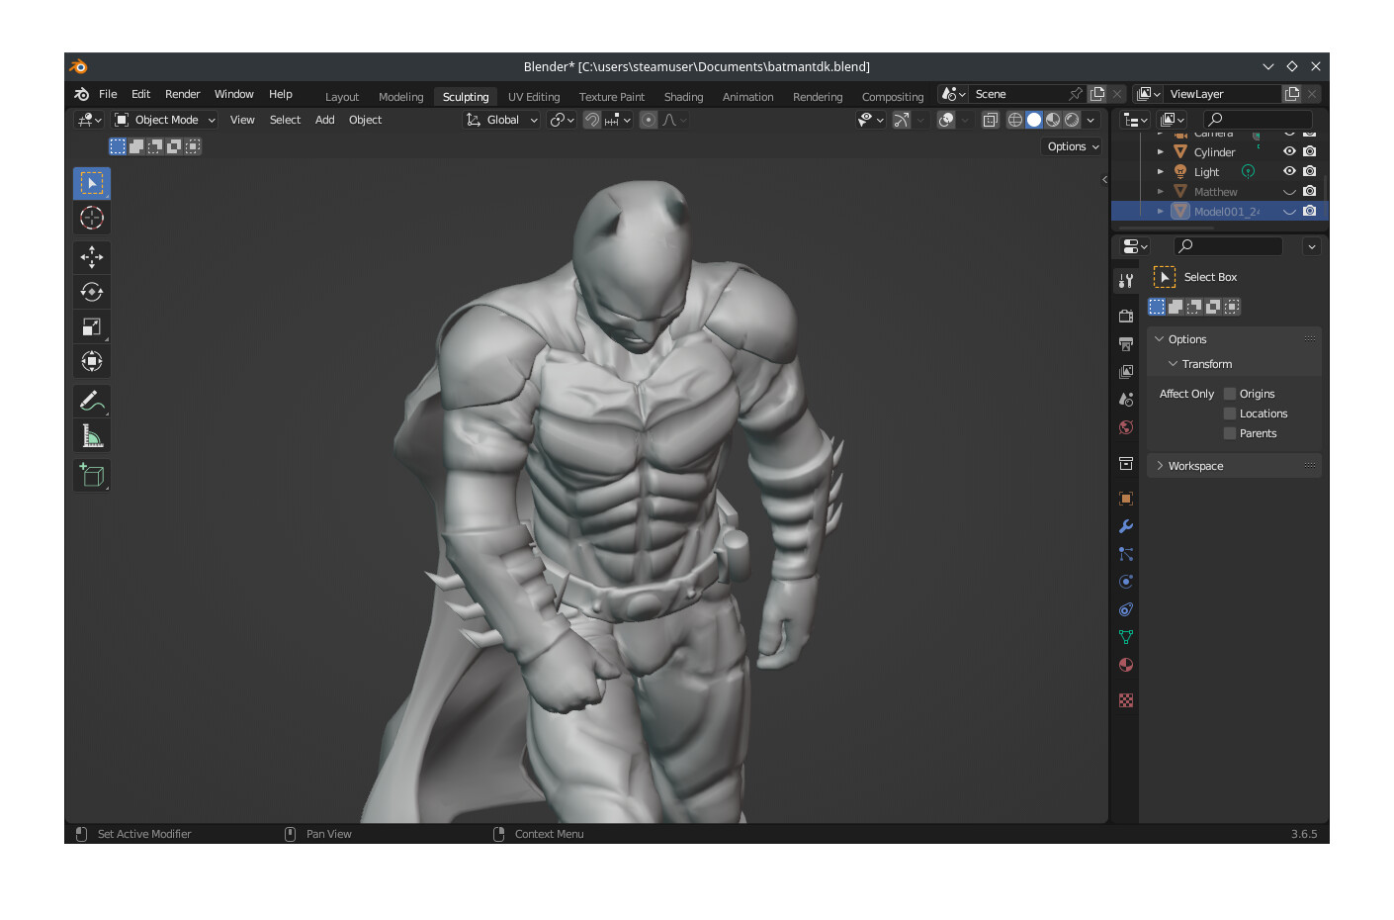Screen dimensions: 1394x920
Task: Enable the Origins checkbox
Action: [x=1230, y=394]
